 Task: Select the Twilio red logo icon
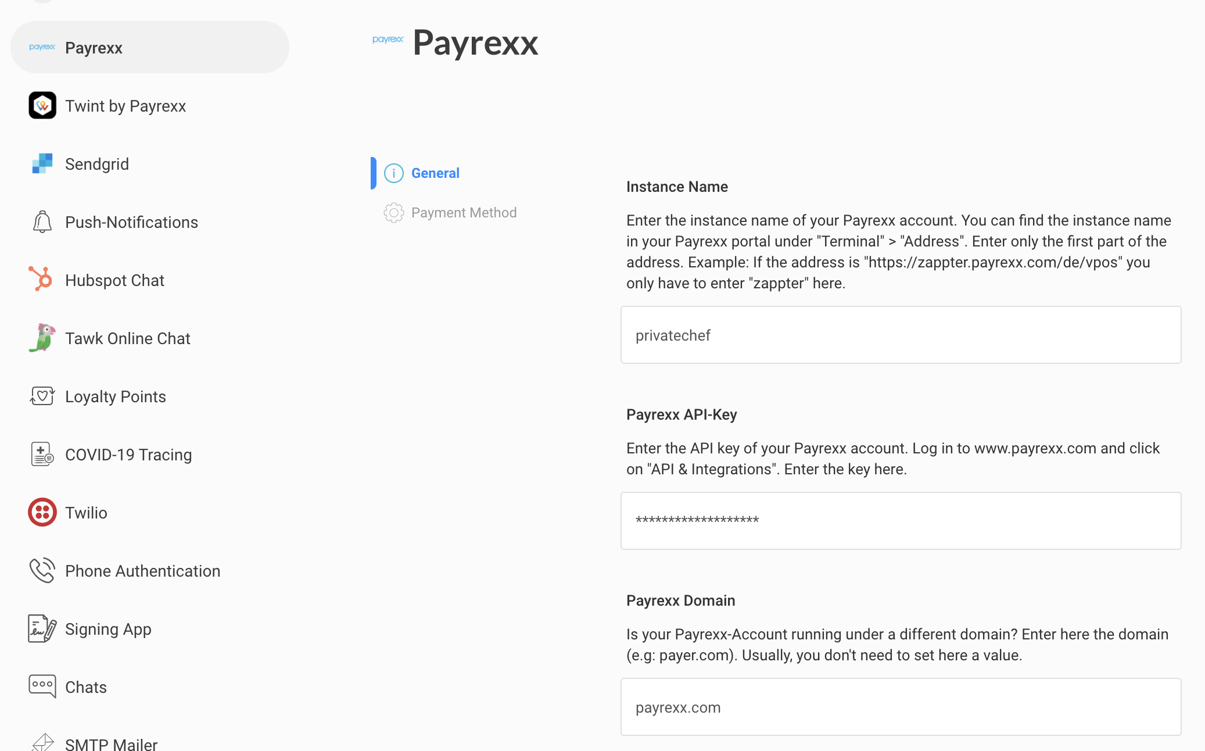(x=42, y=512)
